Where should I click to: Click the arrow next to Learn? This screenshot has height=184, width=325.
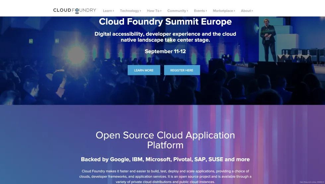113,11
